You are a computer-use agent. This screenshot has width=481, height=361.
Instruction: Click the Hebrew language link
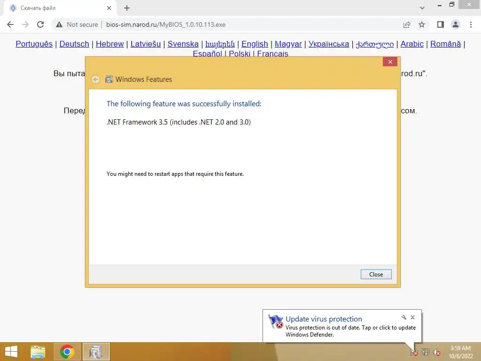click(x=110, y=44)
